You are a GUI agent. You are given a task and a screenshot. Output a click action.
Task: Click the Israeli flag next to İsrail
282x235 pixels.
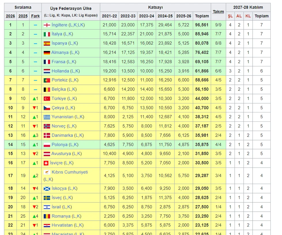click(x=47, y=207)
